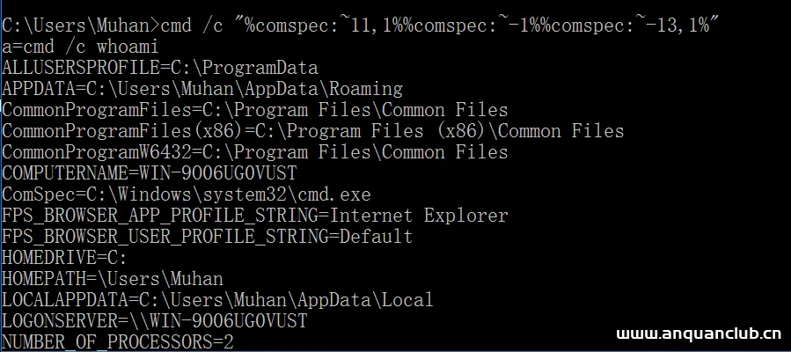
Task: Select the HOMEPATH=\Users\Muhan line
Action: pyautogui.click(x=113, y=279)
